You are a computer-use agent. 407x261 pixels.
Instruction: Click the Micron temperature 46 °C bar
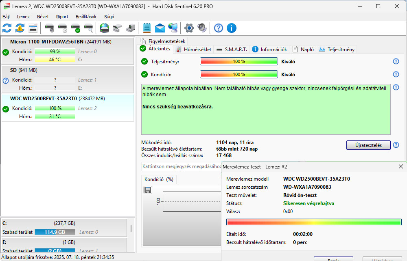(x=55, y=60)
